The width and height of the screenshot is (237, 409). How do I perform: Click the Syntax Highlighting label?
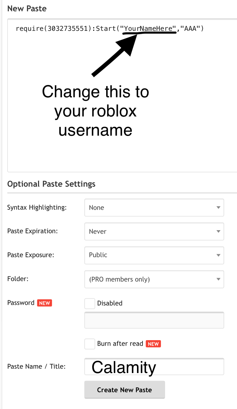(x=37, y=207)
